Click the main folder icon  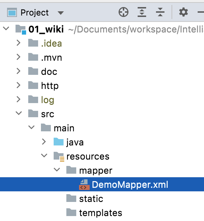(46, 127)
